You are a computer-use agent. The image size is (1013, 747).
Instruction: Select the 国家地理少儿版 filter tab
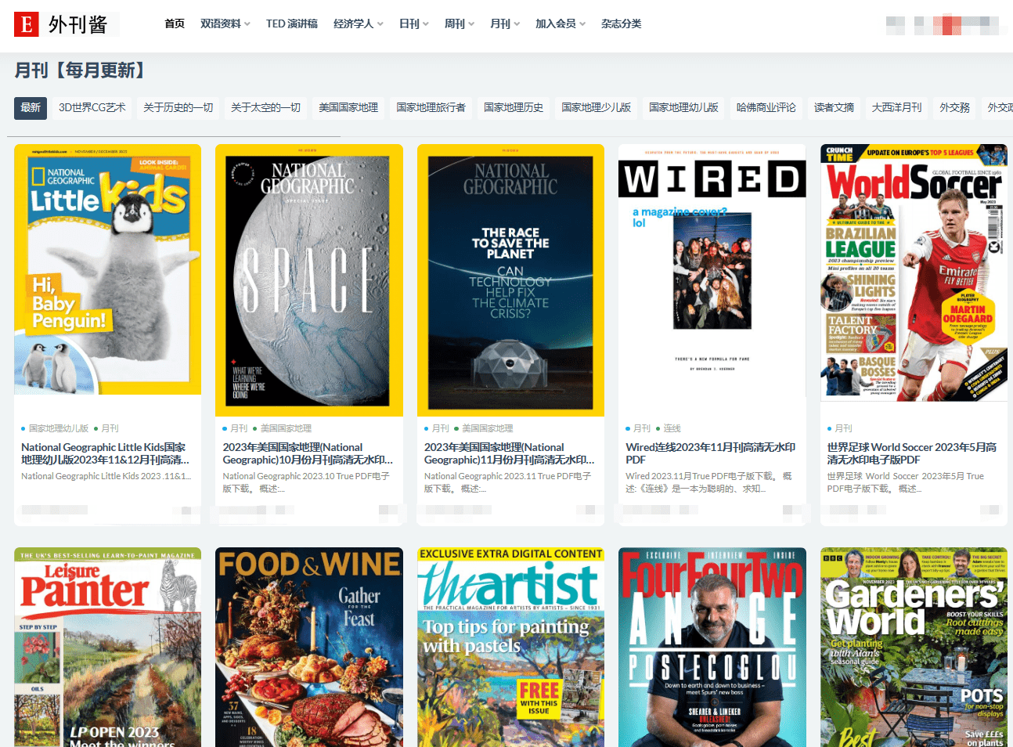(597, 108)
